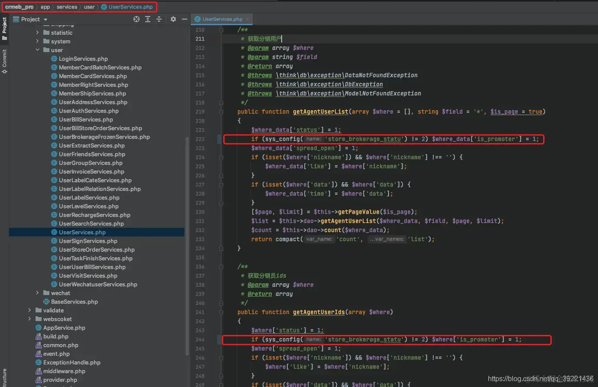The width and height of the screenshot is (598, 387).
Task: Select MemberCardBatchServices.php file
Action: tap(100, 67)
